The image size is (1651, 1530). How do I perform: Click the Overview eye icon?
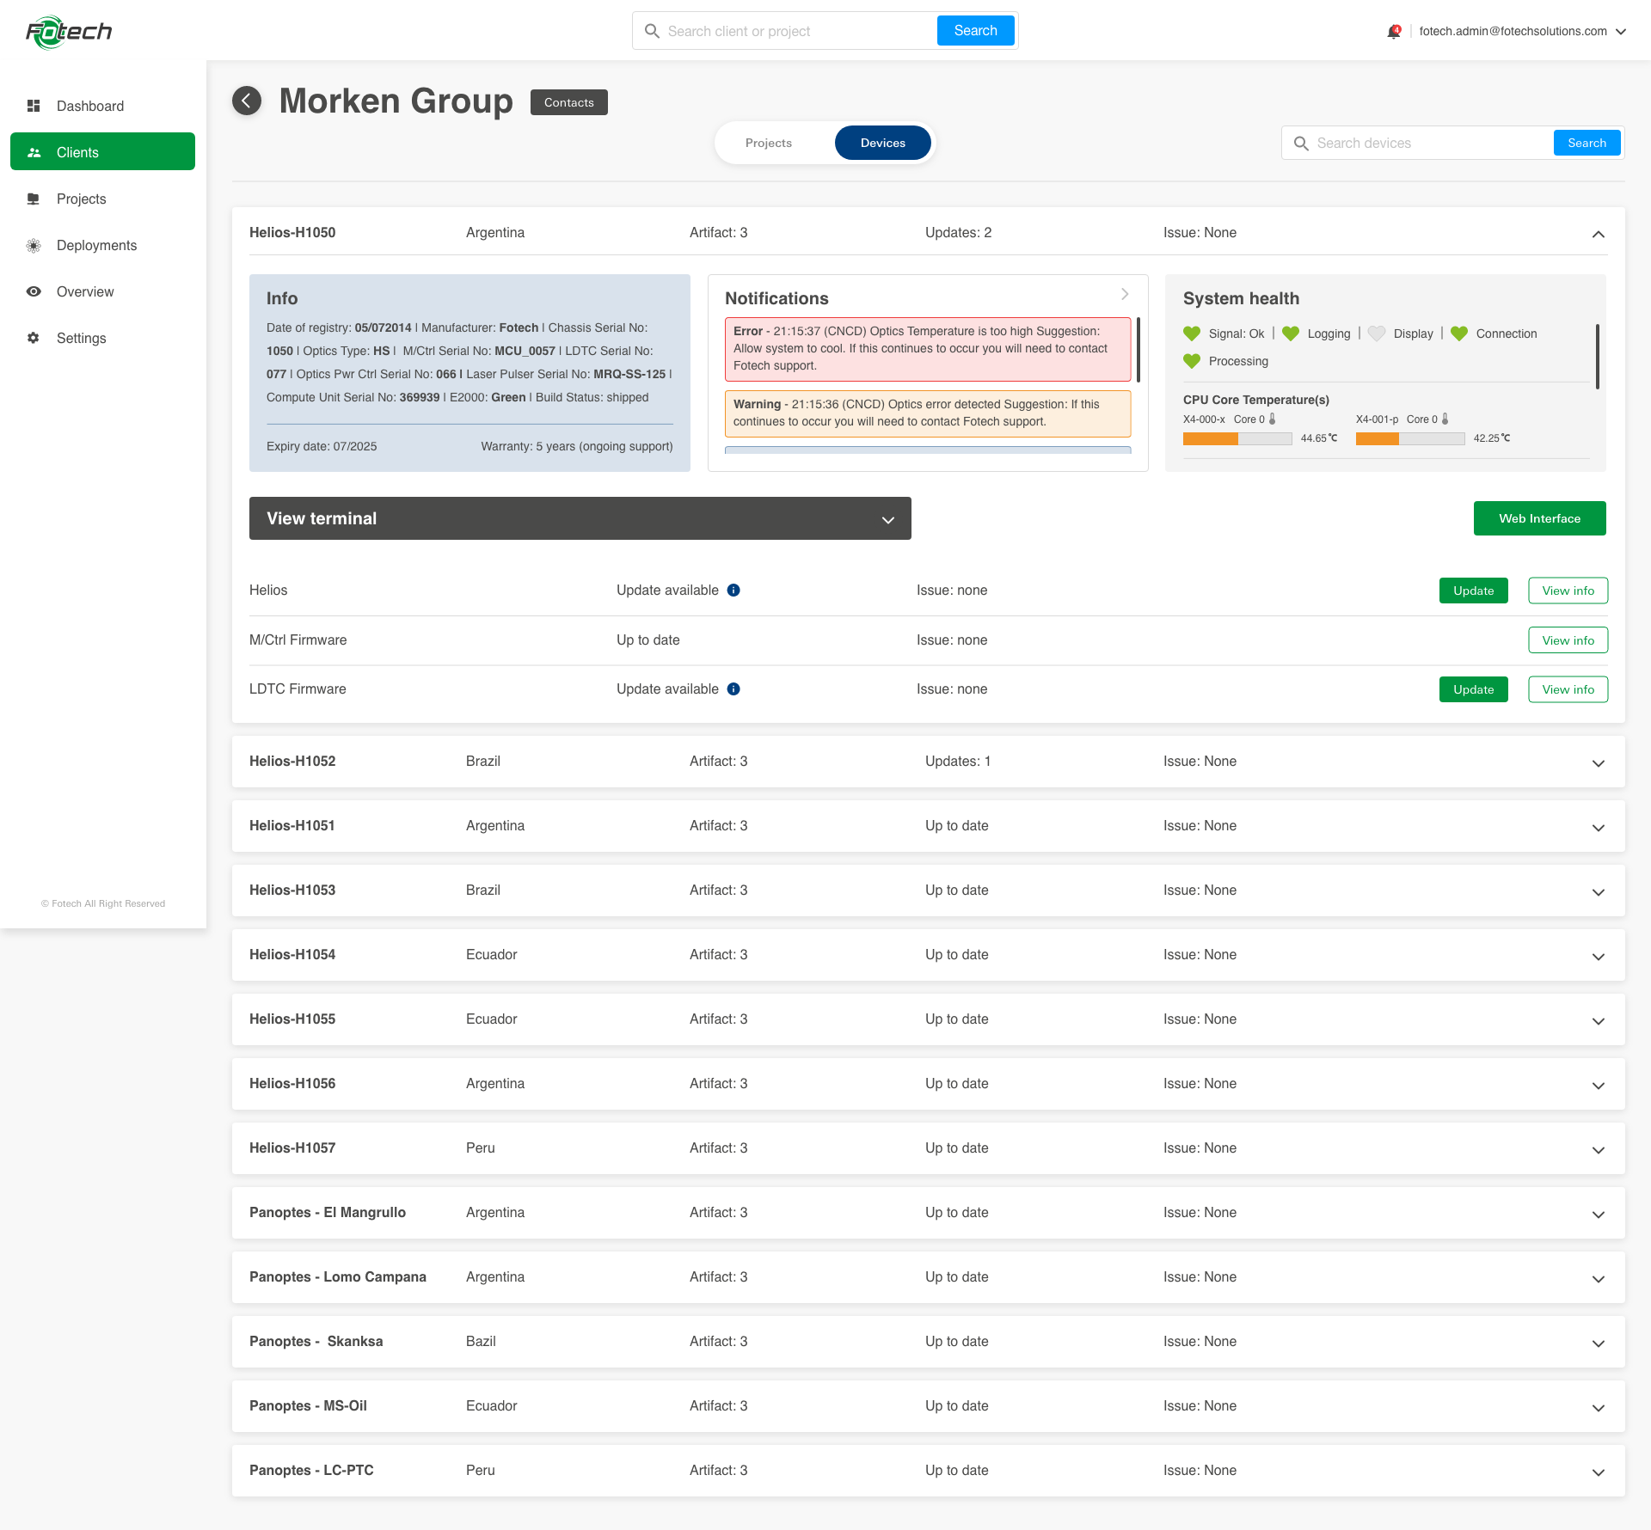pos(34,292)
